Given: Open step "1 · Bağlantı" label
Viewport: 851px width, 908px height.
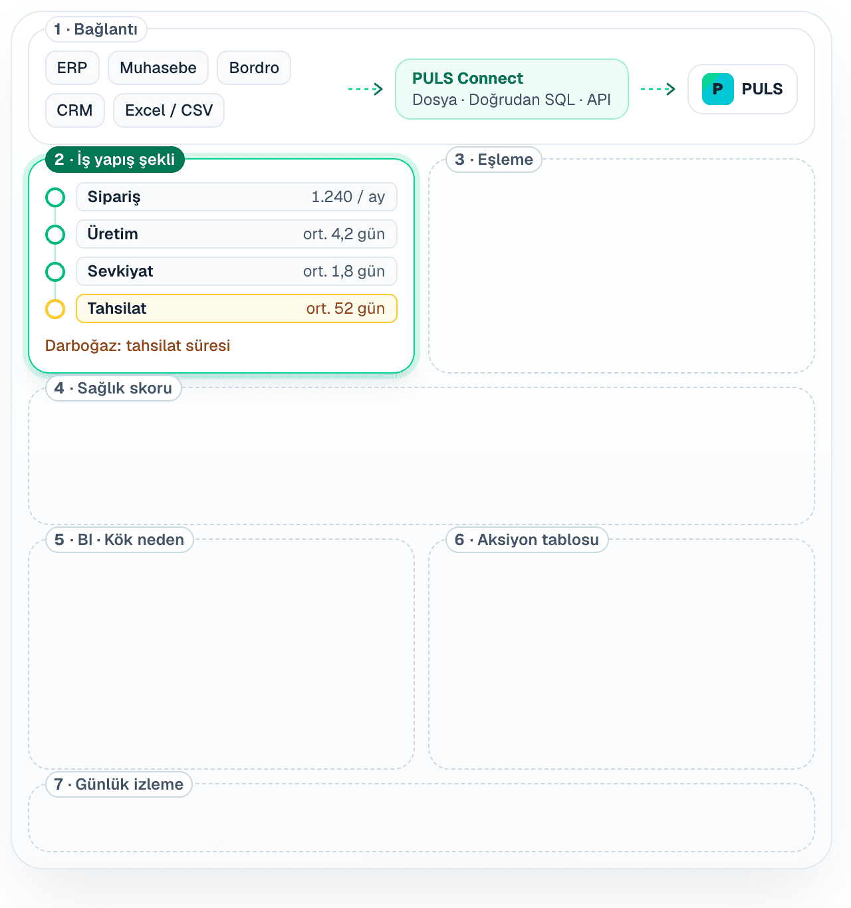Looking at the screenshot, I should (x=96, y=29).
